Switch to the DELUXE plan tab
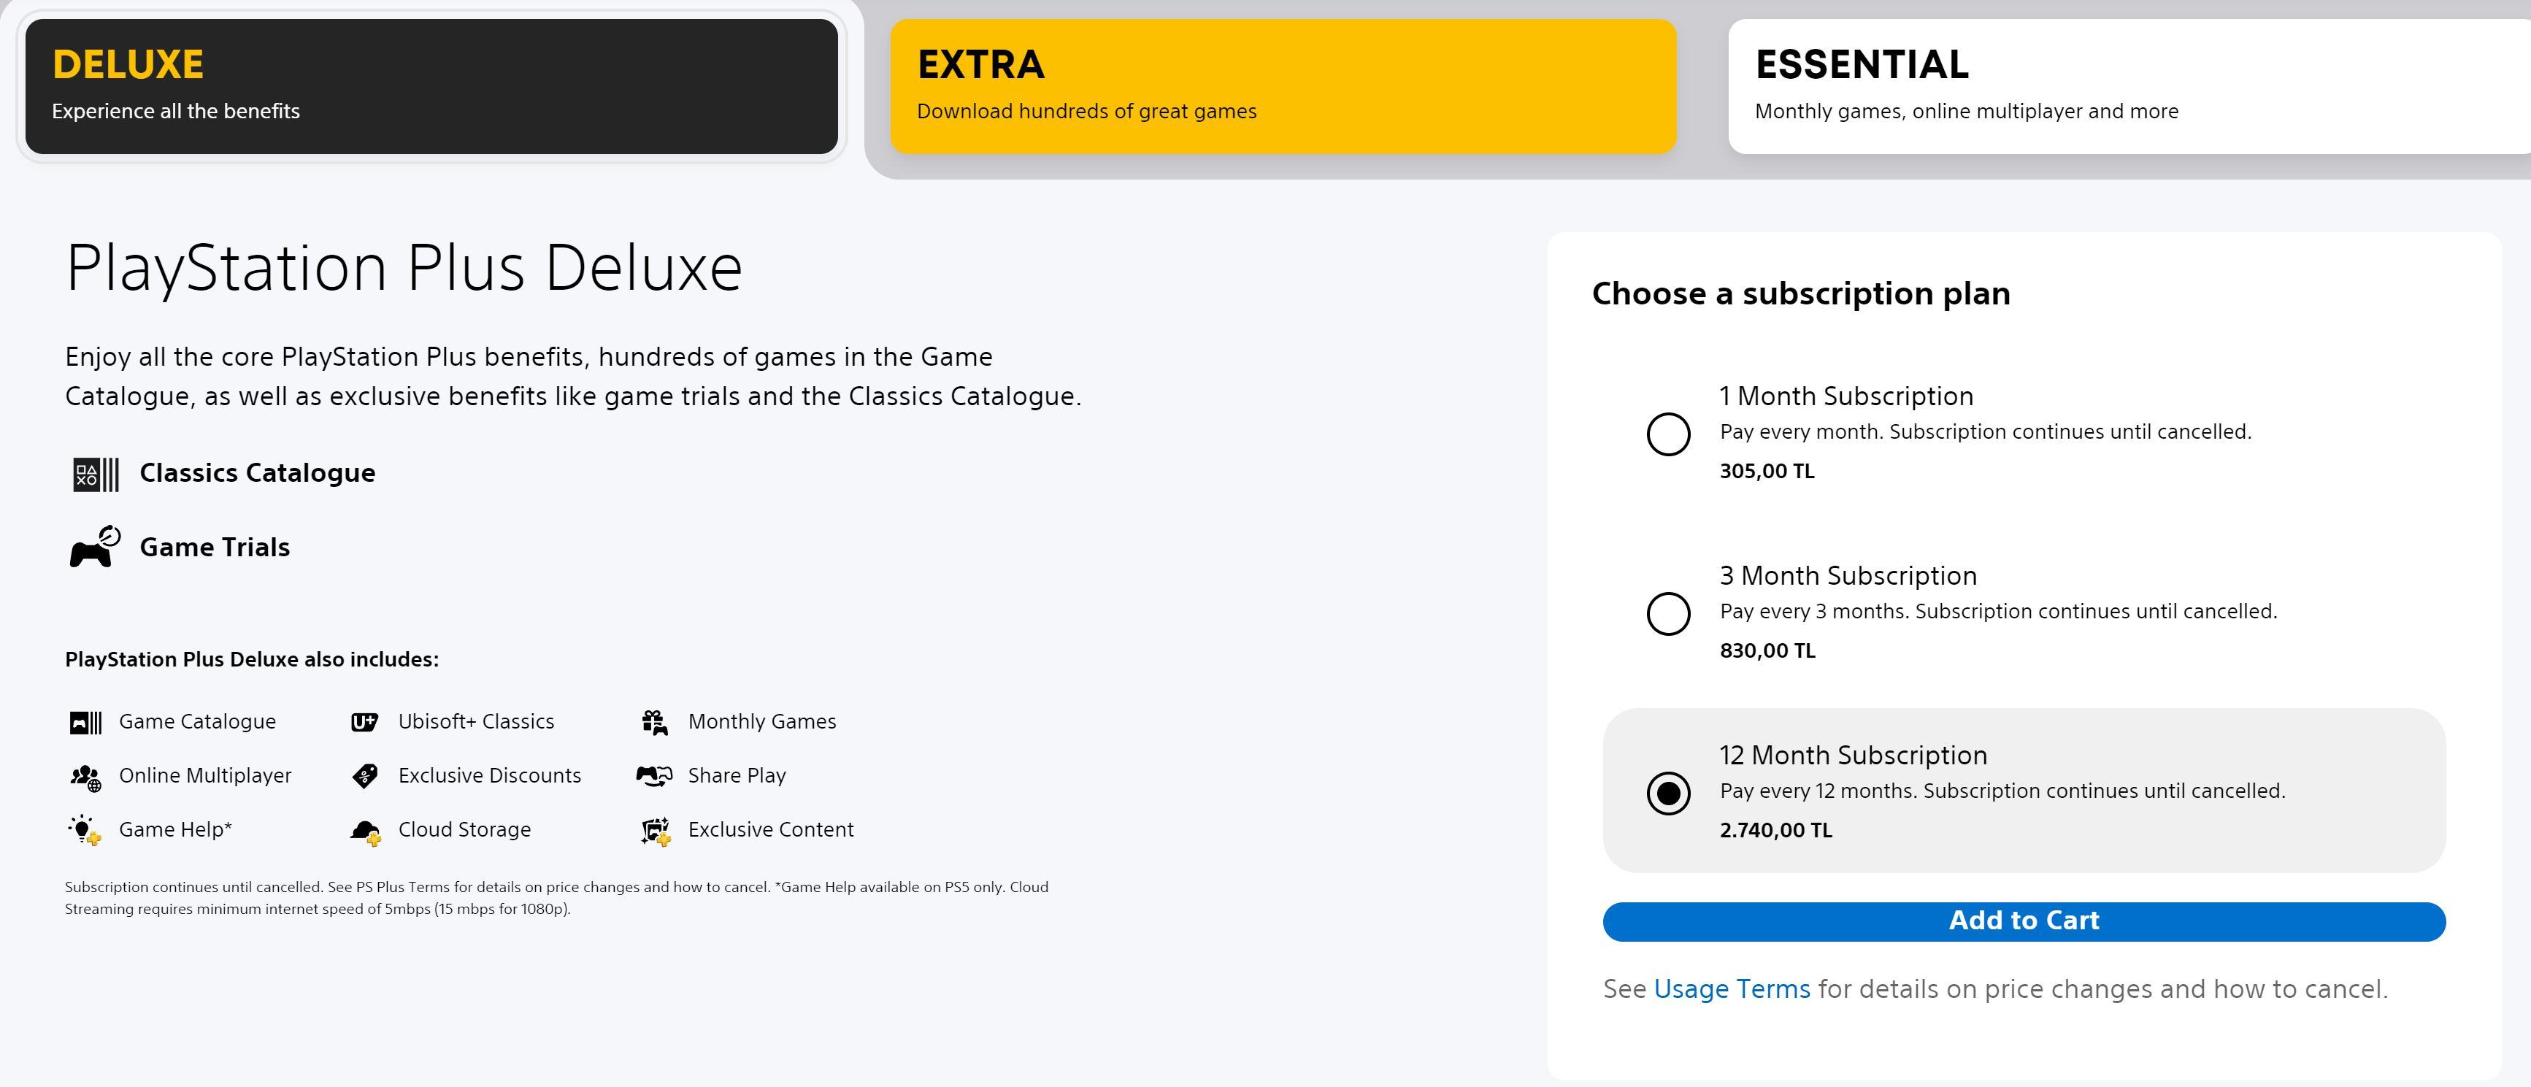Screen dimensions: 2531x1087 [431, 86]
